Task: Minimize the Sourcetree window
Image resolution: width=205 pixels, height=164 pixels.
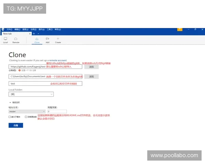Action: tap(189, 29)
